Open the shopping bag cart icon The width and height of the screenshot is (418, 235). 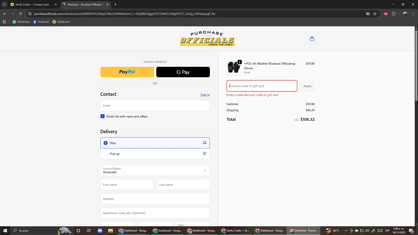(x=312, y=39)
